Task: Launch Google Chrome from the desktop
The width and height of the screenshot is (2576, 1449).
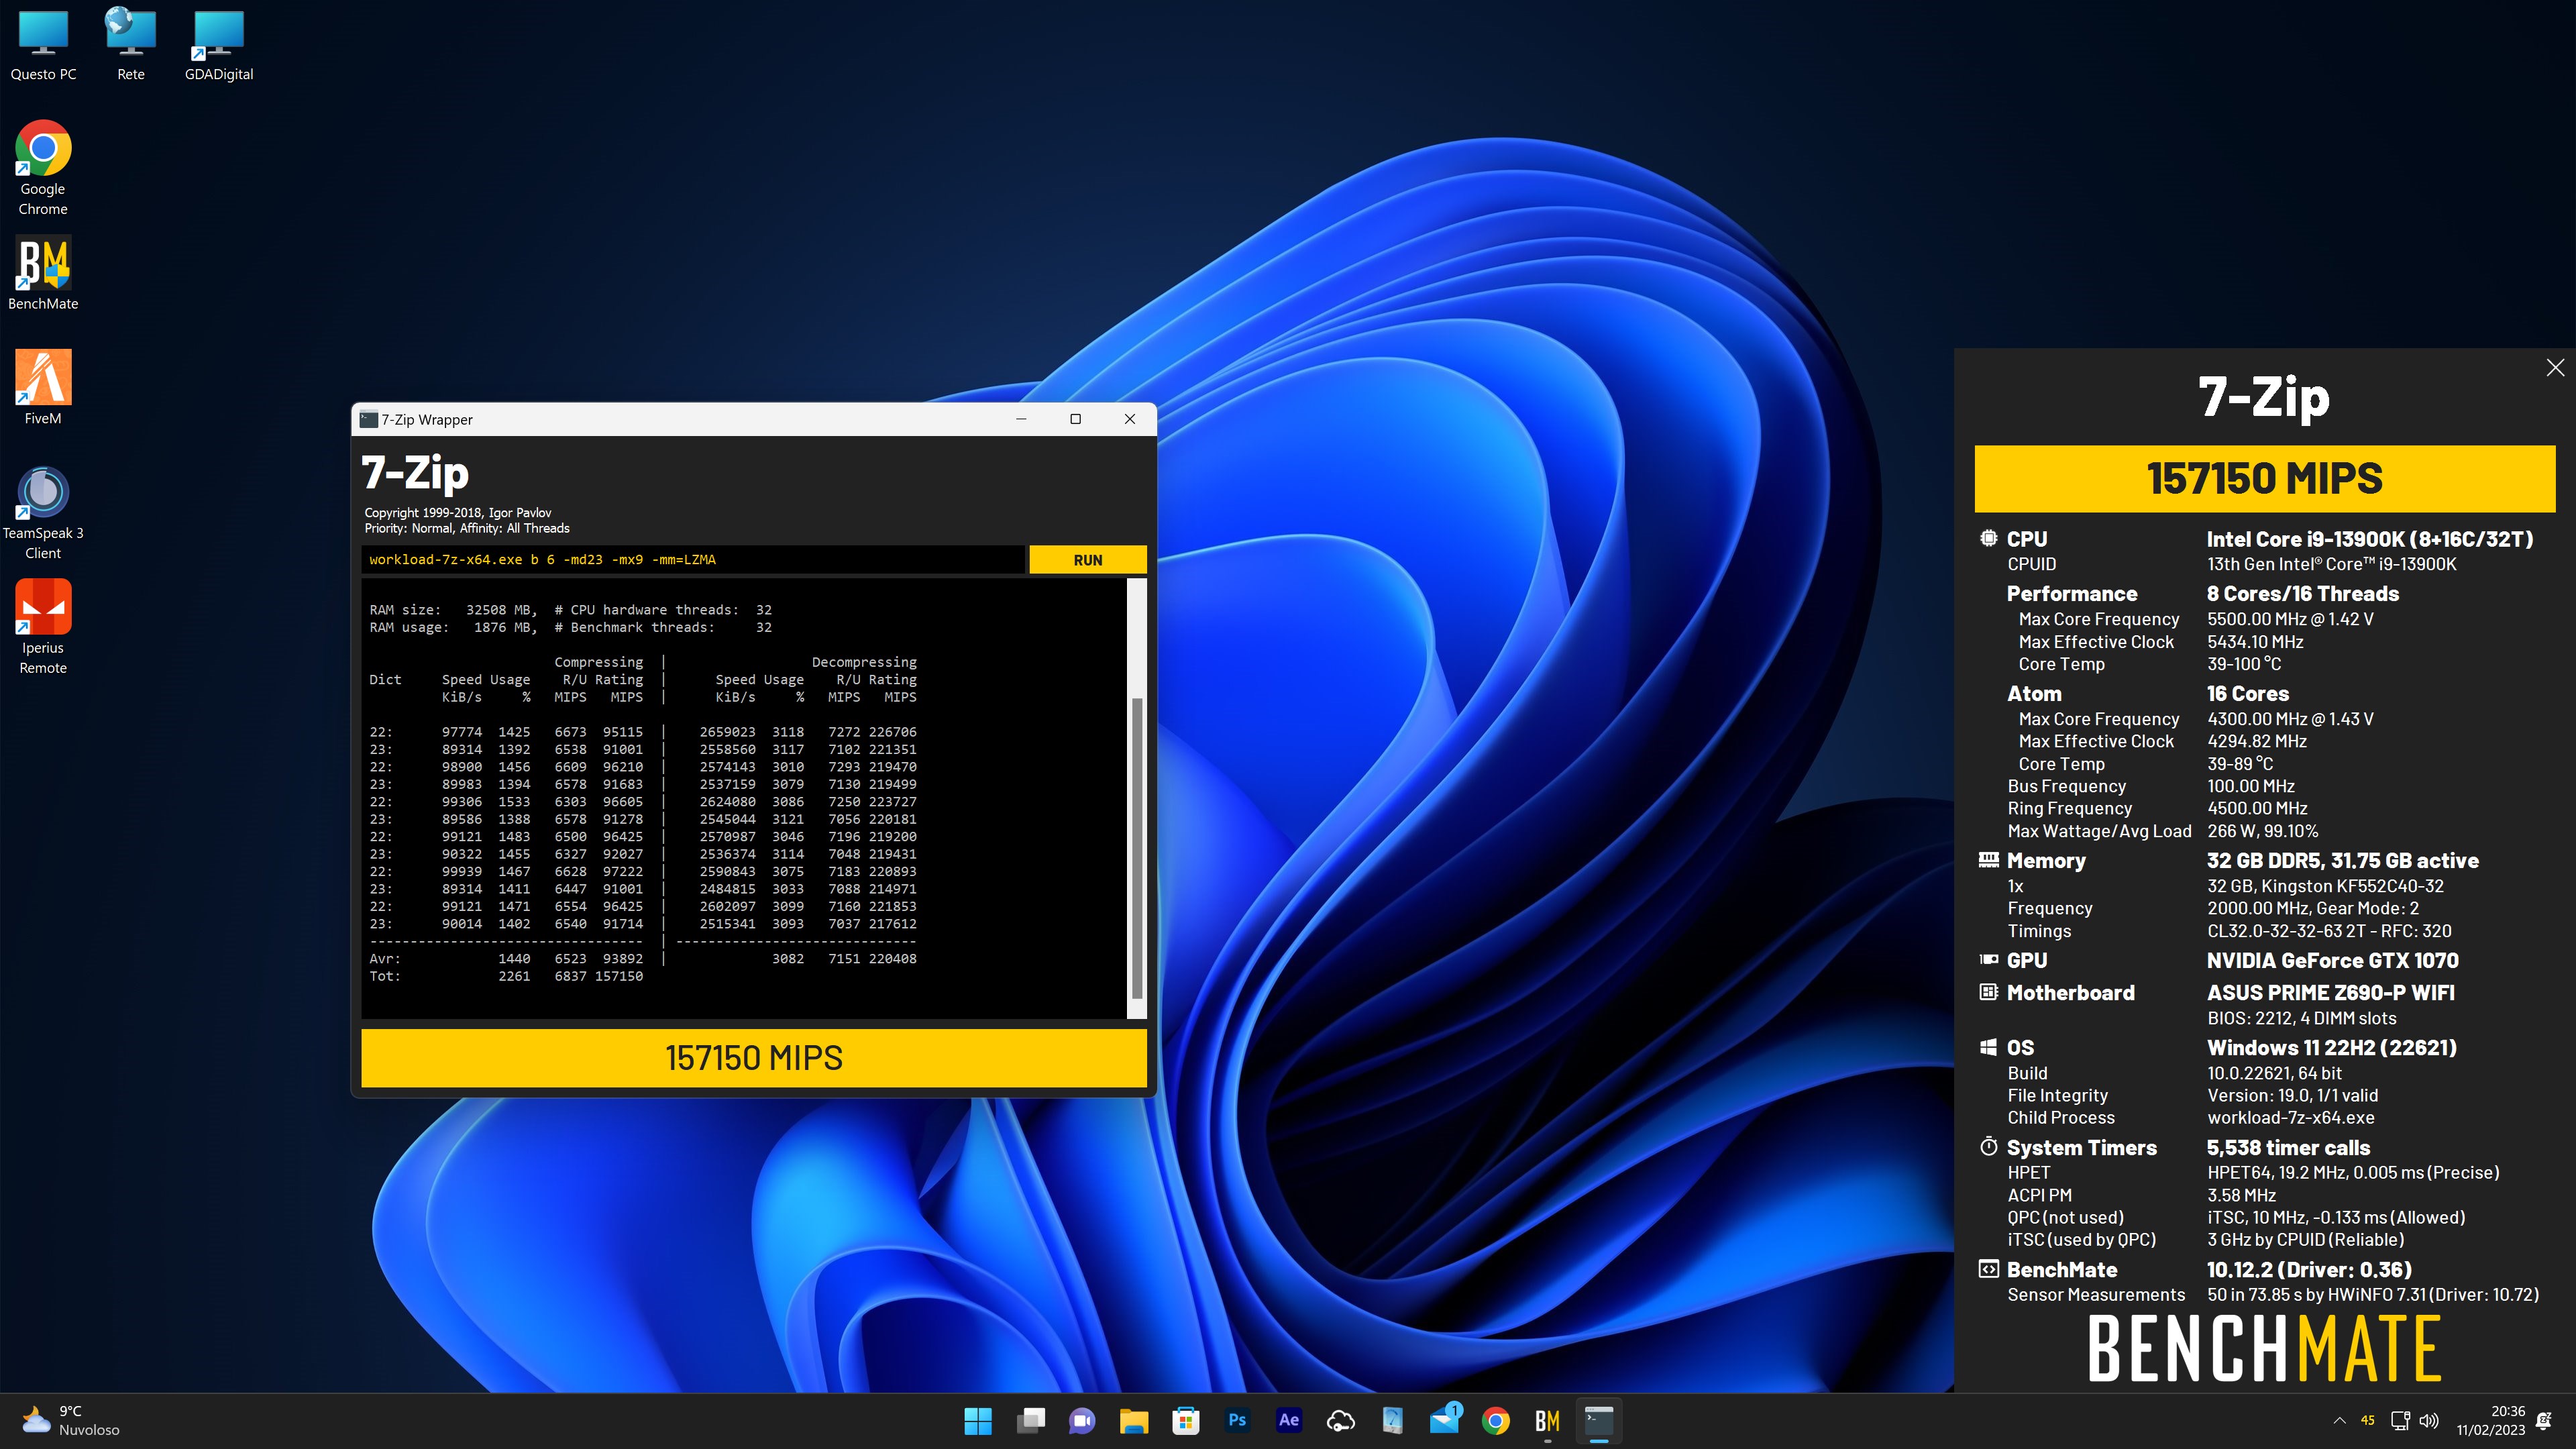Action: click(x=43, y=168)
